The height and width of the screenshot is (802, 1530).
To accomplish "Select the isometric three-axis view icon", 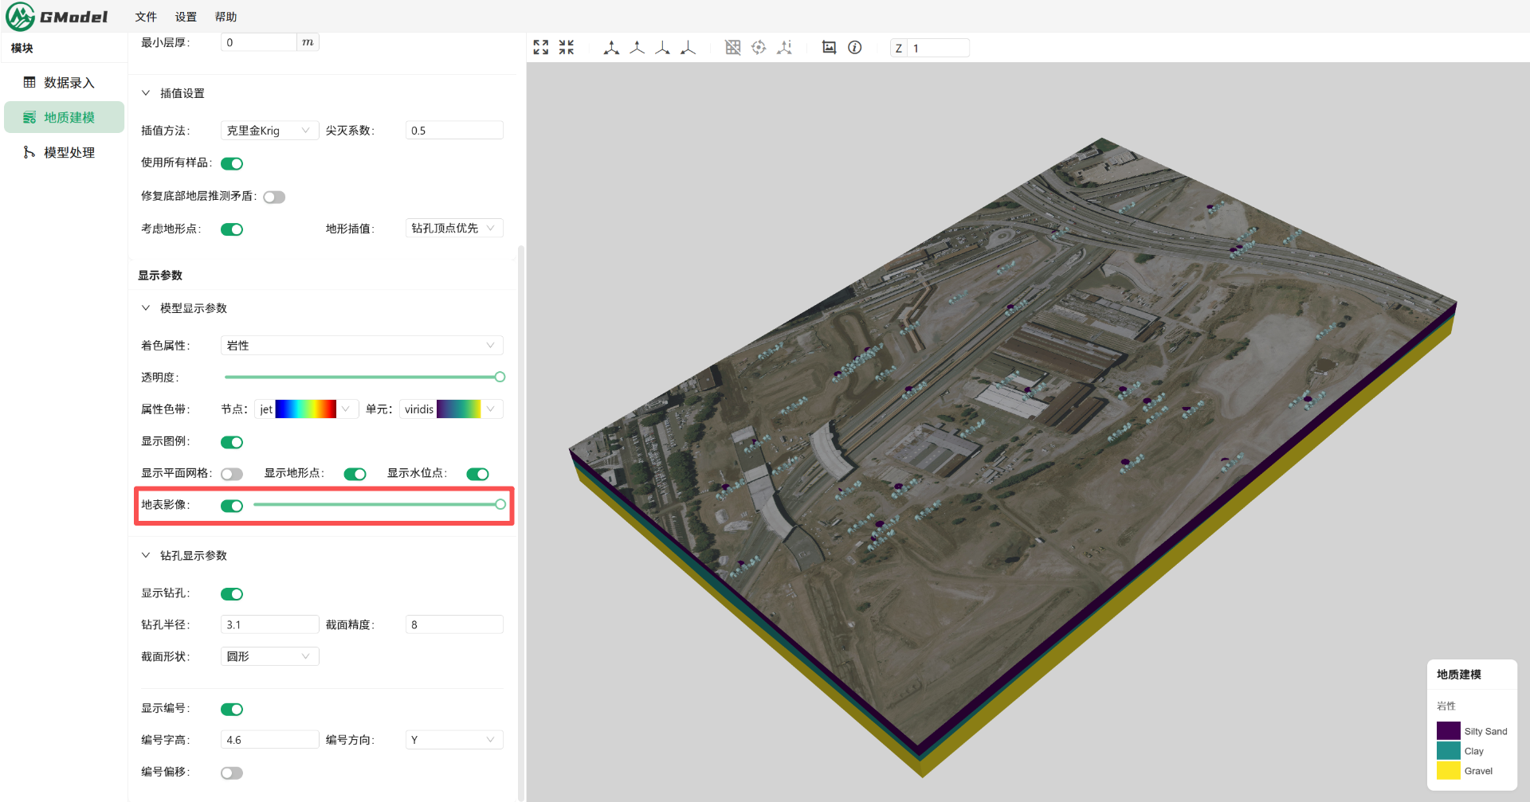I will coord(611,48).
